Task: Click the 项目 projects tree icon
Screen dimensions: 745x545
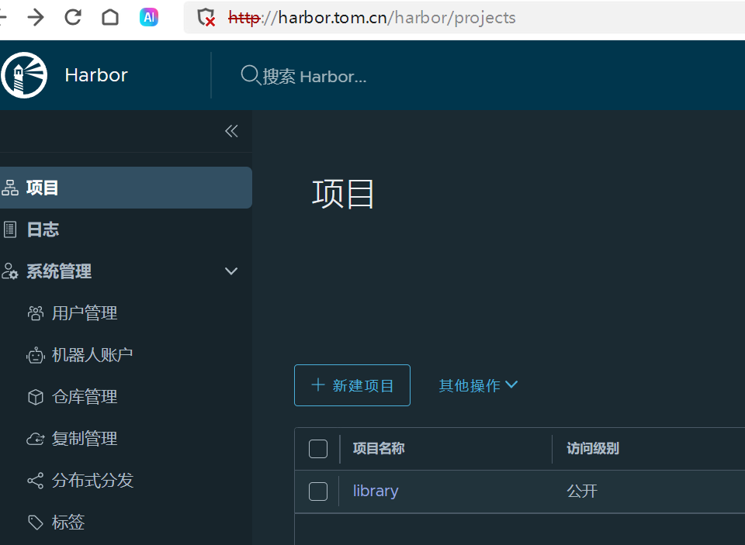Action: [10, 188]
